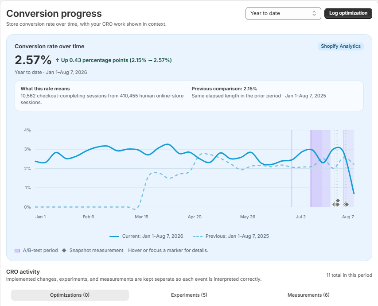Open the Experiments (5) tab

coord(189,295)
